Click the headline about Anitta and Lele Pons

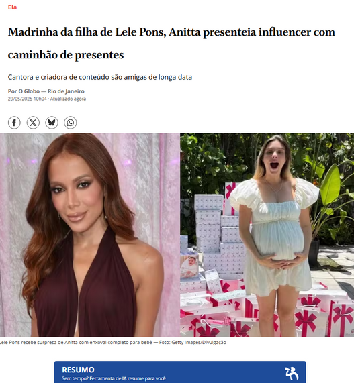coord(171,43)
